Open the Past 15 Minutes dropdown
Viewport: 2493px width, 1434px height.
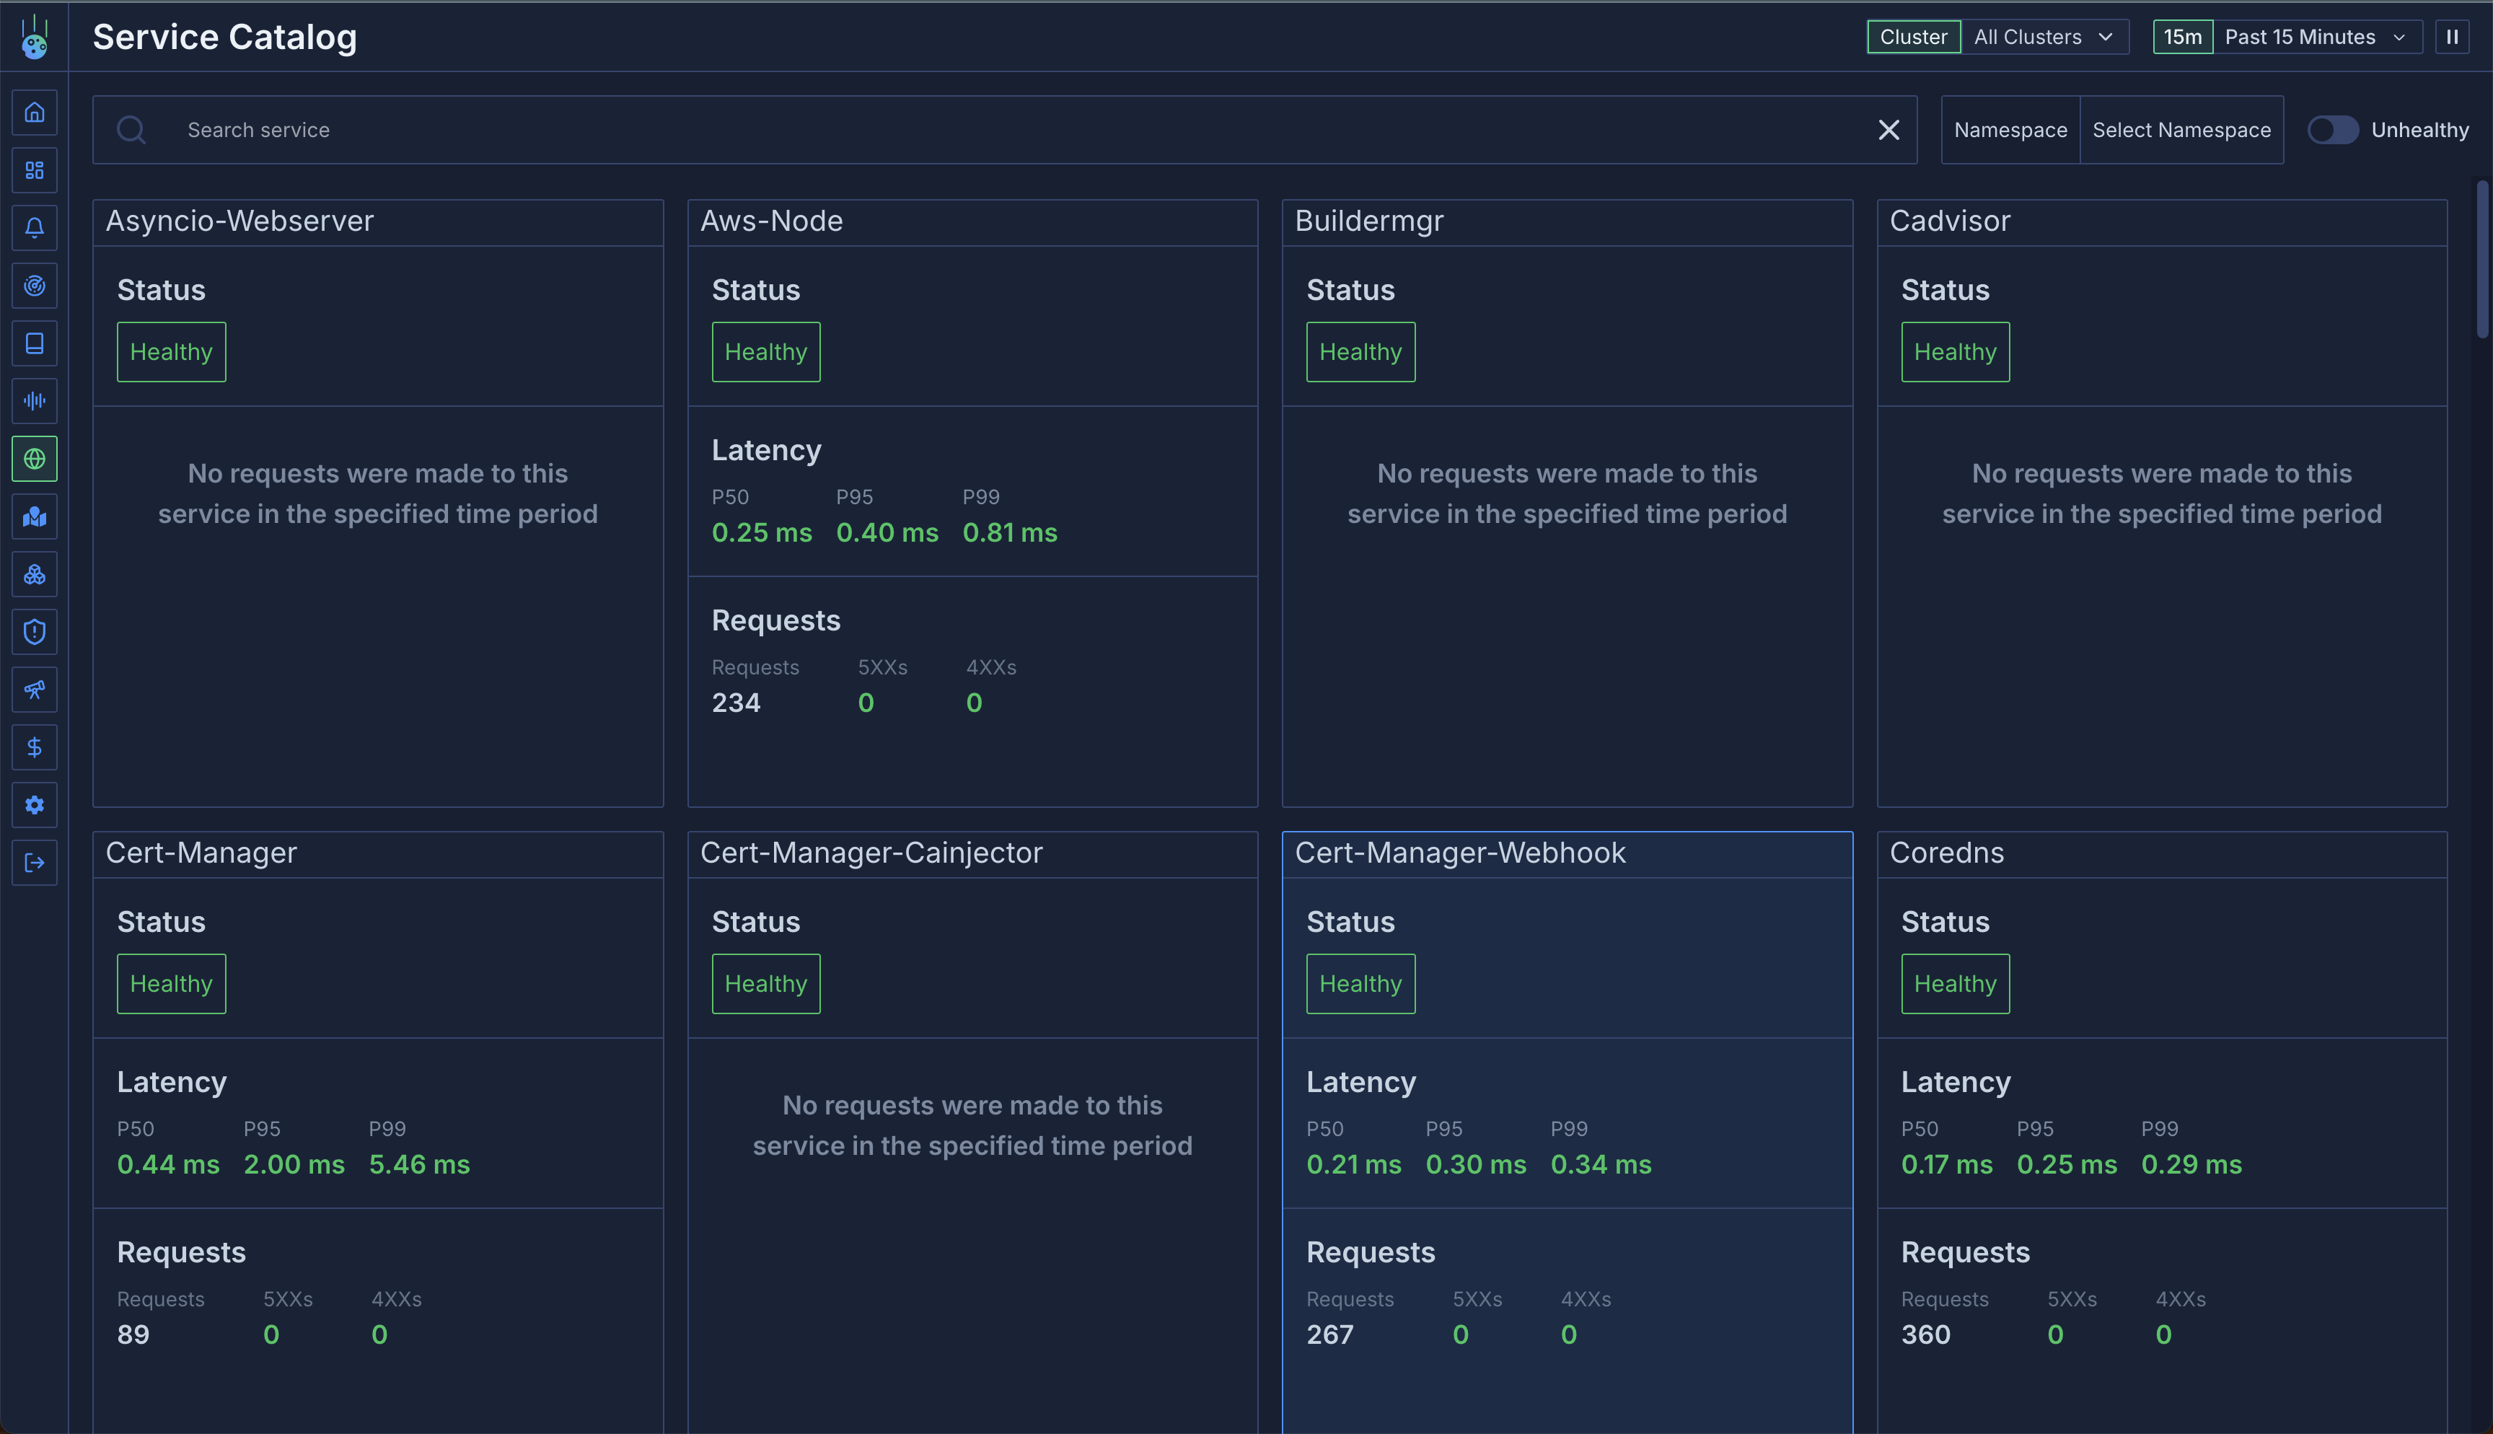[x=2315, y=38]
